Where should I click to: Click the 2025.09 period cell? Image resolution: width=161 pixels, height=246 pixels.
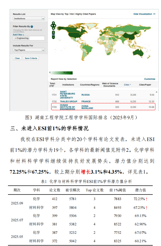[17, 203]
